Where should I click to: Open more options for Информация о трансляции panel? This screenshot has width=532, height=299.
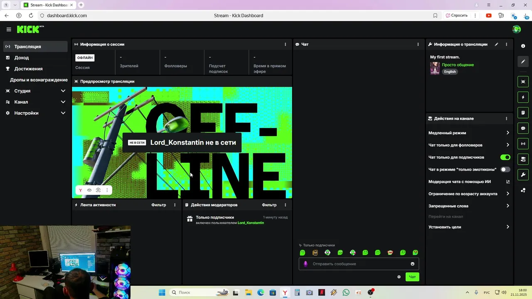[506, 44]
